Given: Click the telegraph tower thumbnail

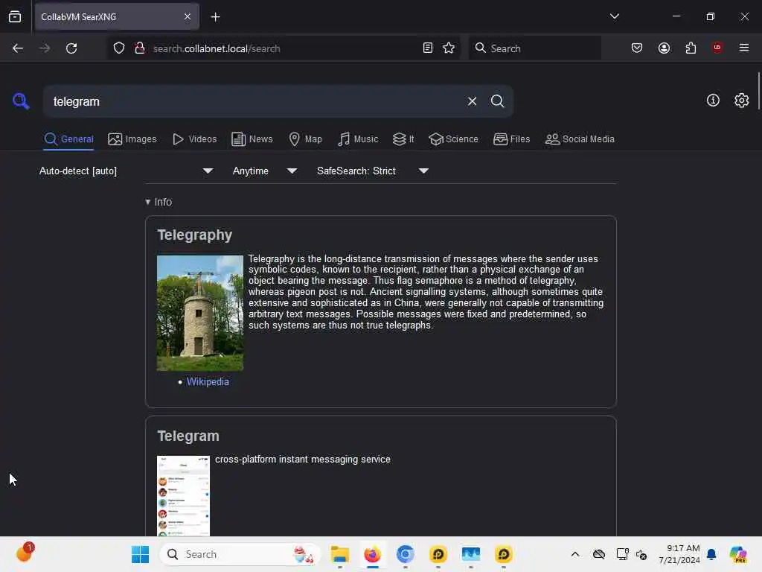Looking at the screenshot, I should click(199, 314).
